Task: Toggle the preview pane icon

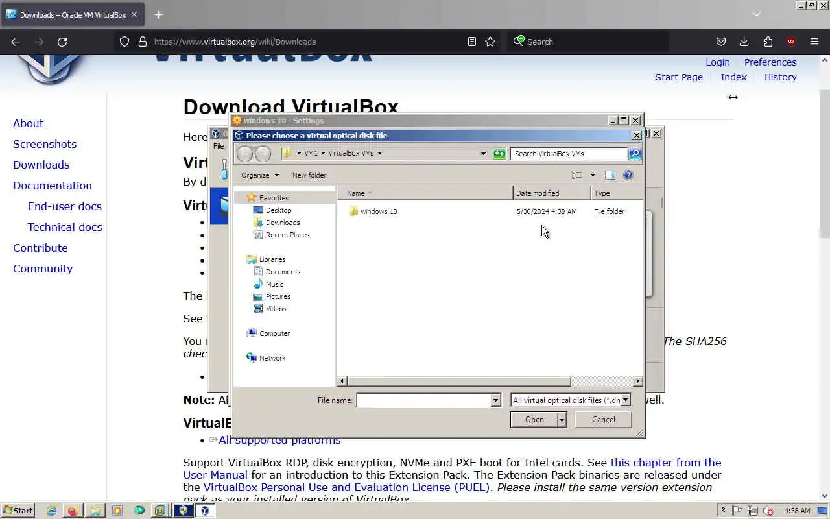Action: point(610,175)
